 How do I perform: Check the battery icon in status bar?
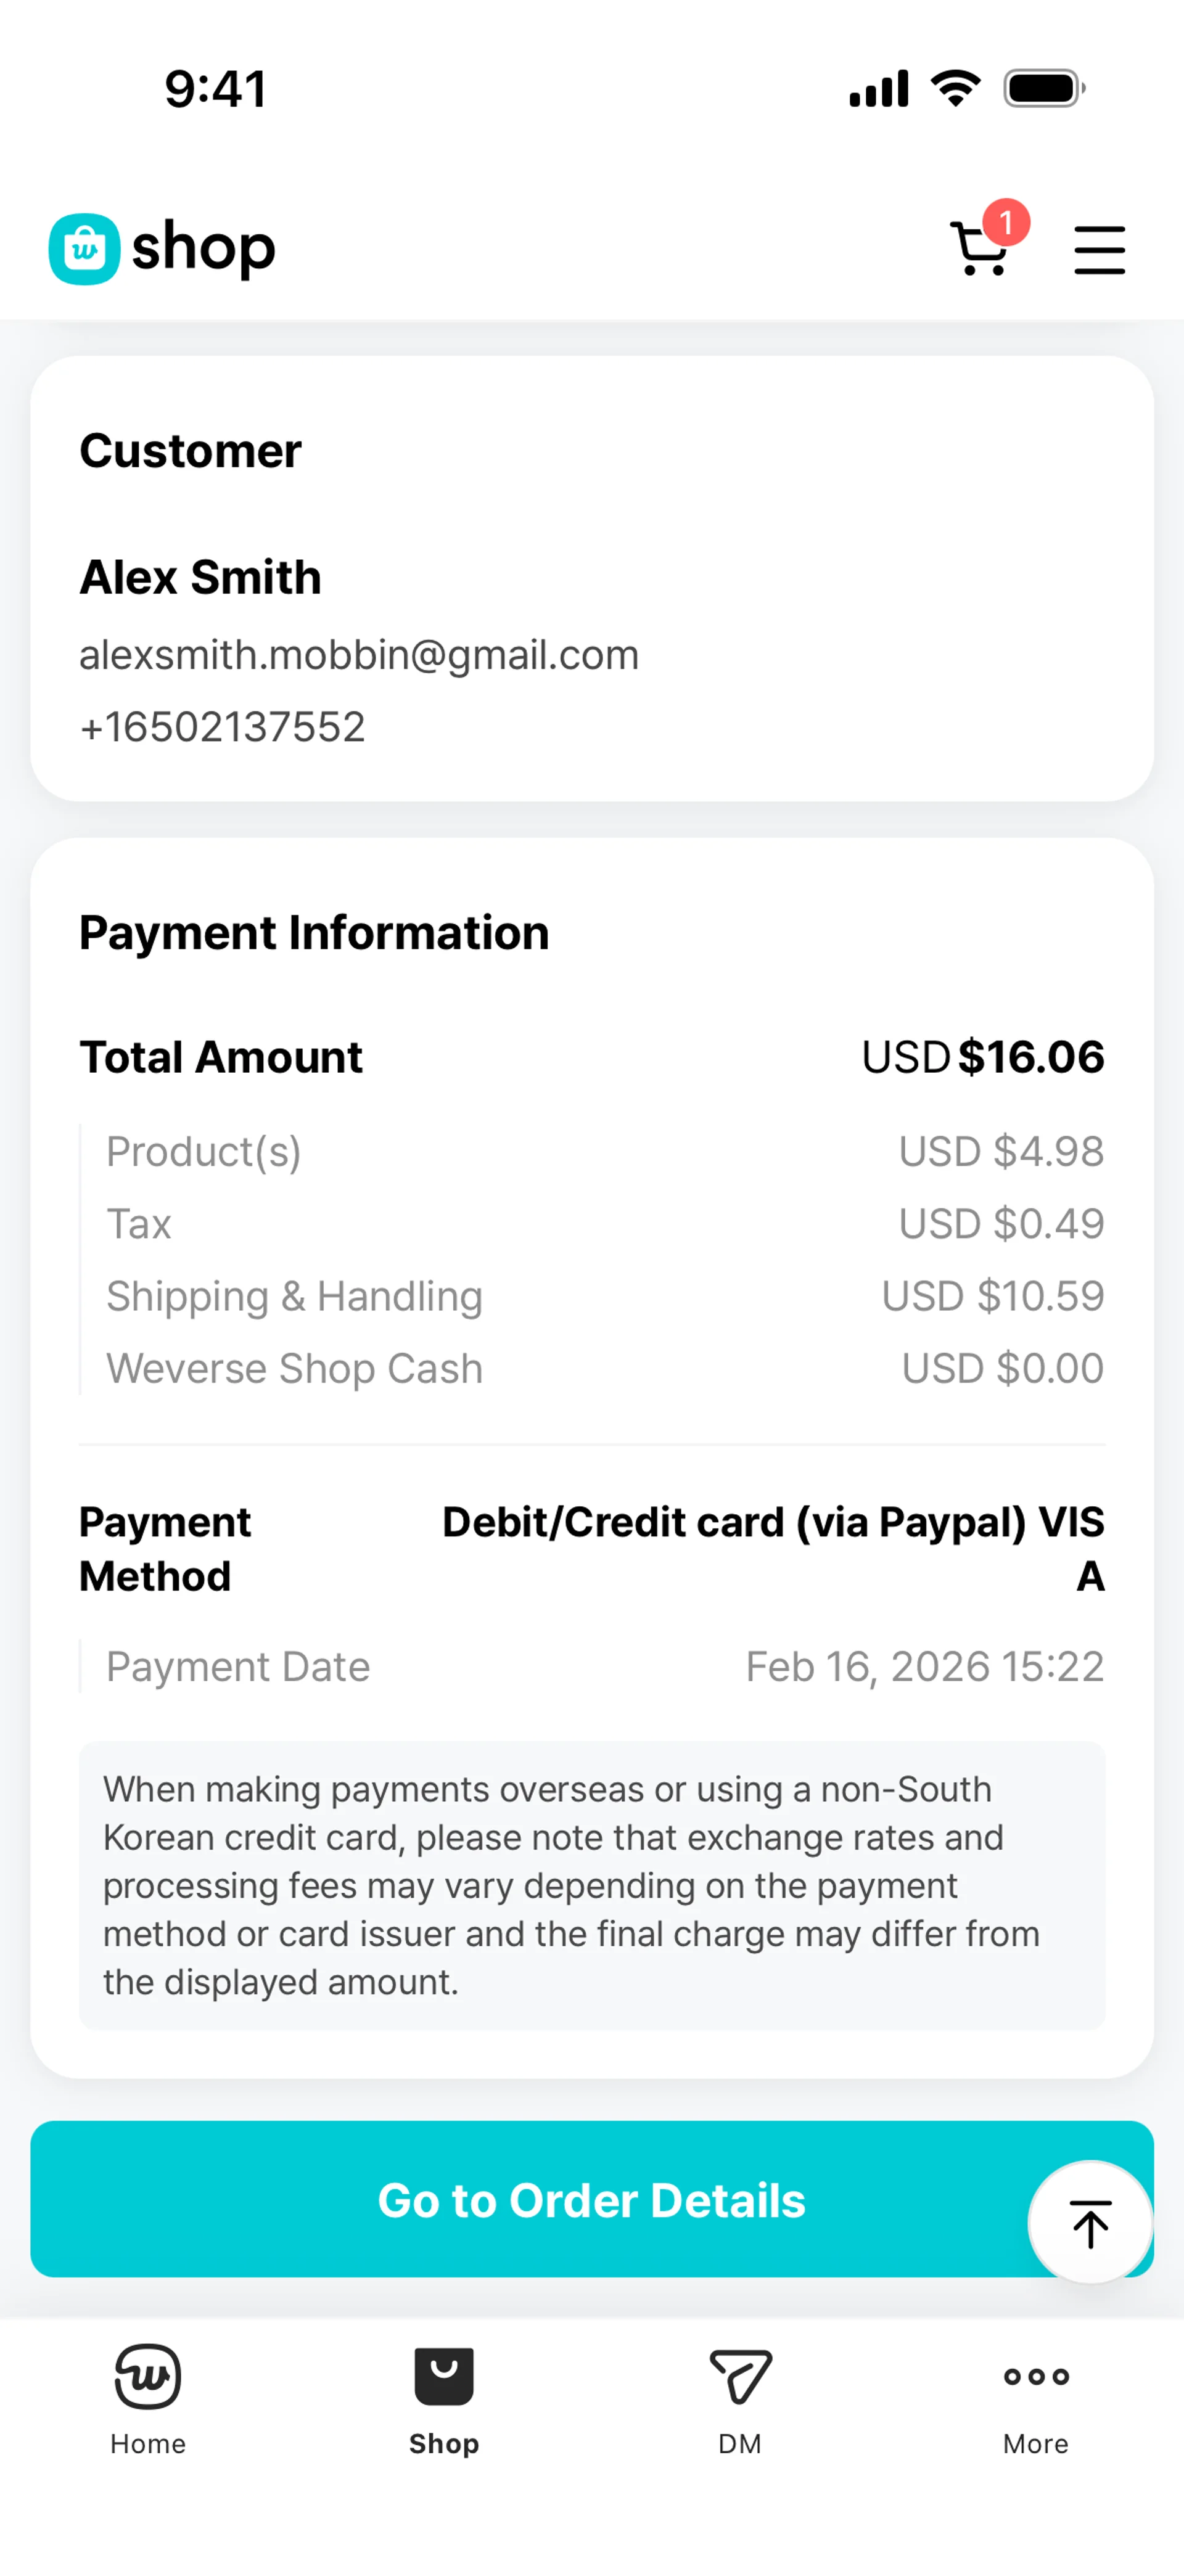pyautogui.click(x=1043, y=89)
